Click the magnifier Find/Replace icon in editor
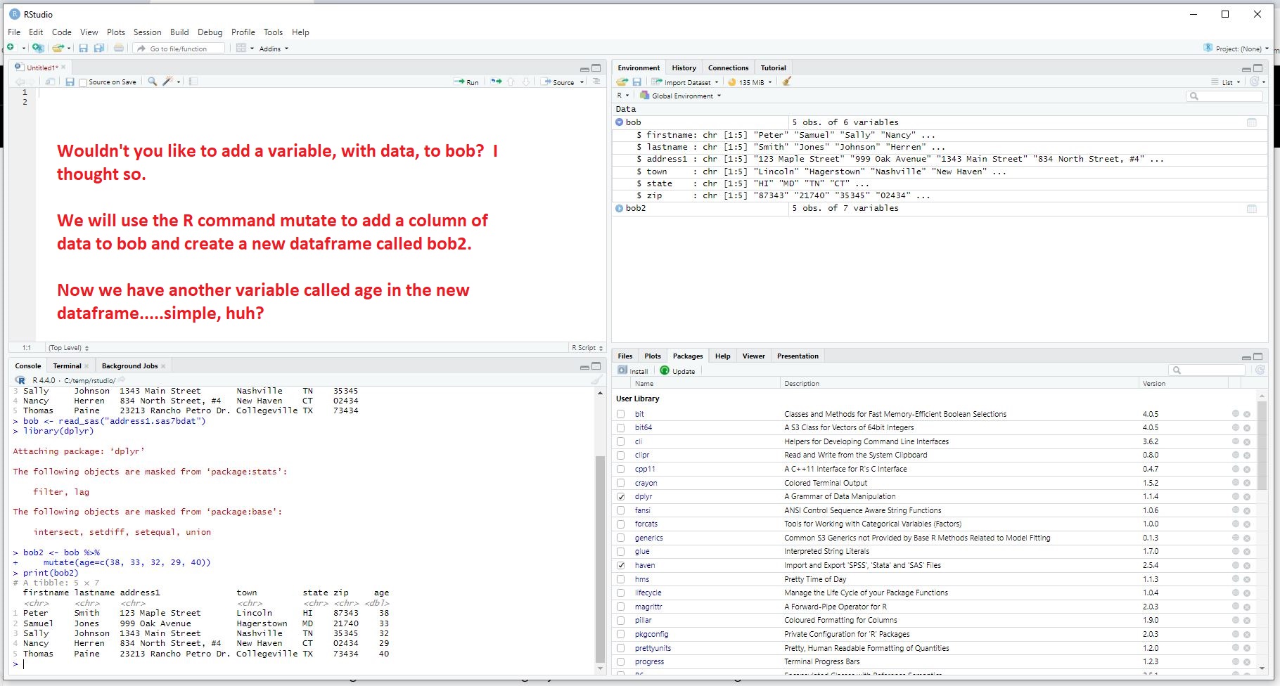This screenshot has height=686, width=1280. pos(152,82)
